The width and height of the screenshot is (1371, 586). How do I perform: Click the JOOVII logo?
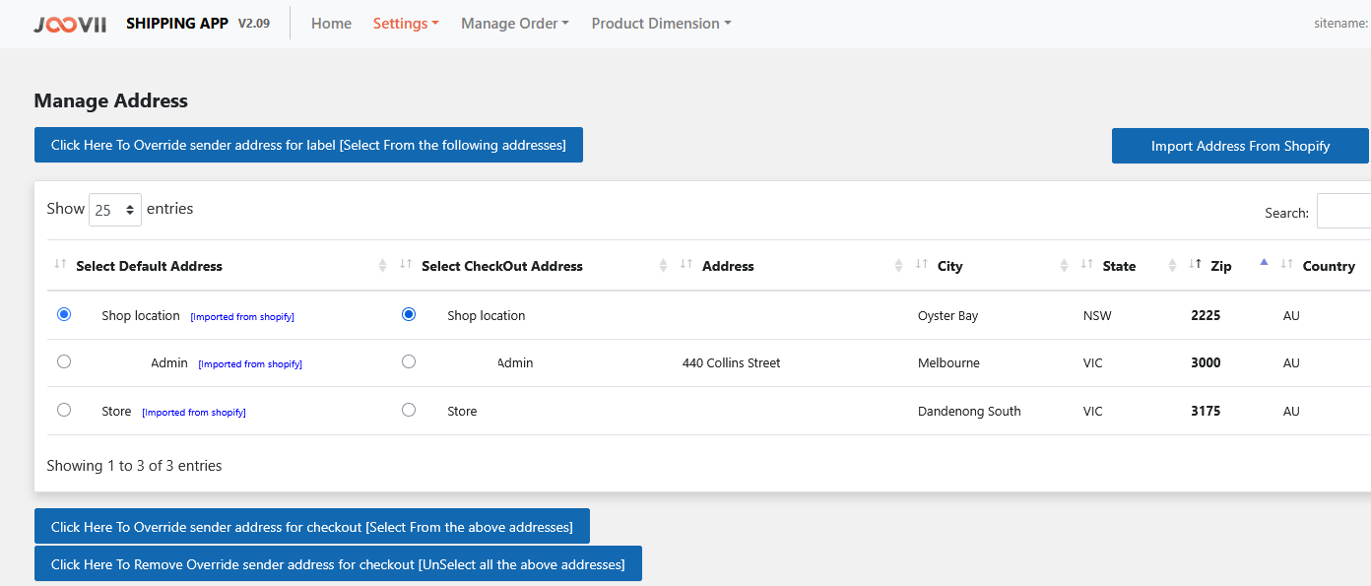pyautogui.click(x=70, y=24)
